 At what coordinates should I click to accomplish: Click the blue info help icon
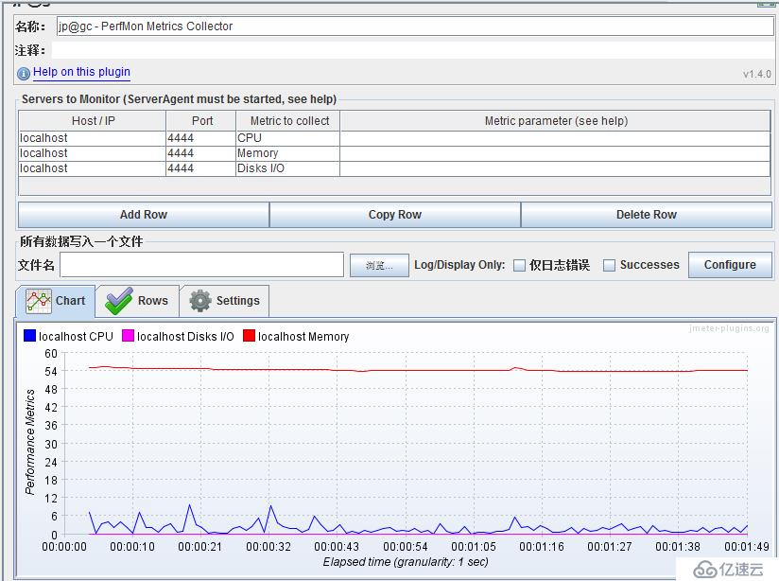tap(24, 74)
